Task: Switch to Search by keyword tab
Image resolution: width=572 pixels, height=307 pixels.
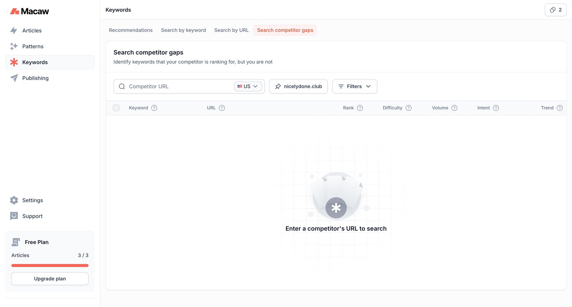Action: tap(183, 30)
